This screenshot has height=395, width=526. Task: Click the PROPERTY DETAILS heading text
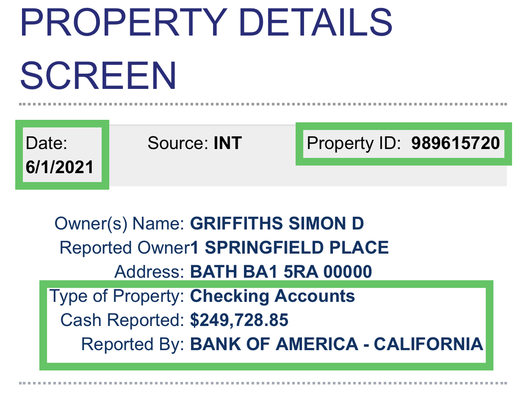[206, 22]
